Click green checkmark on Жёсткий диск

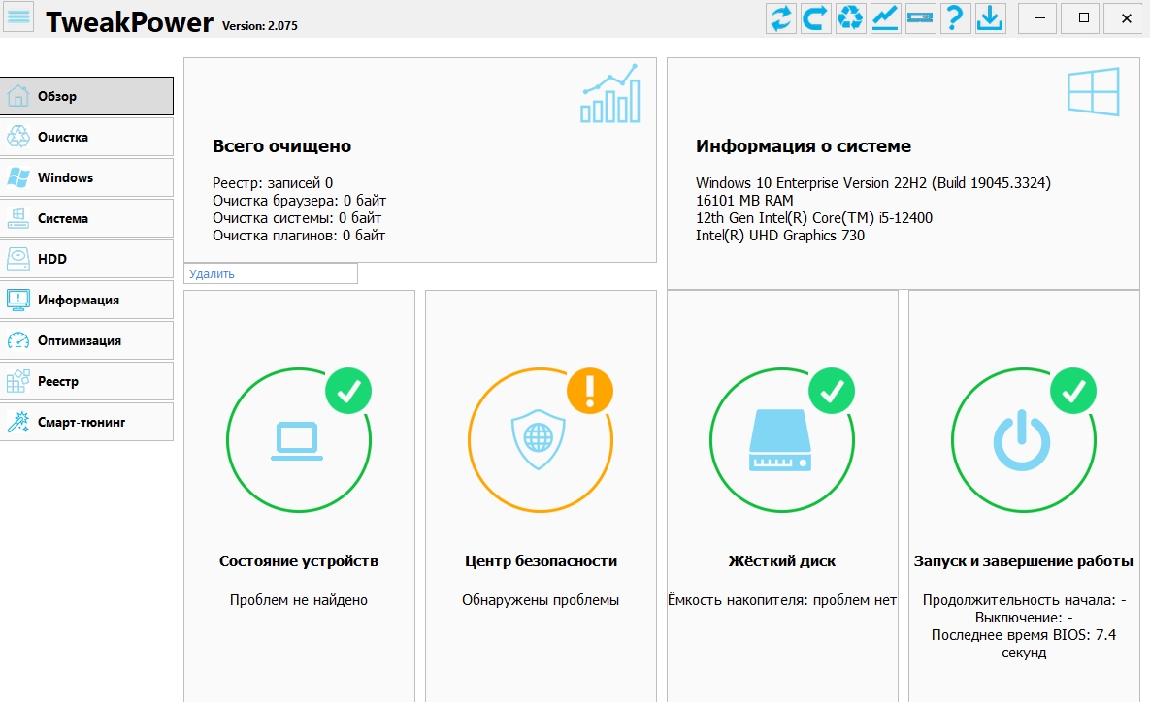click(x=832, y=391)
